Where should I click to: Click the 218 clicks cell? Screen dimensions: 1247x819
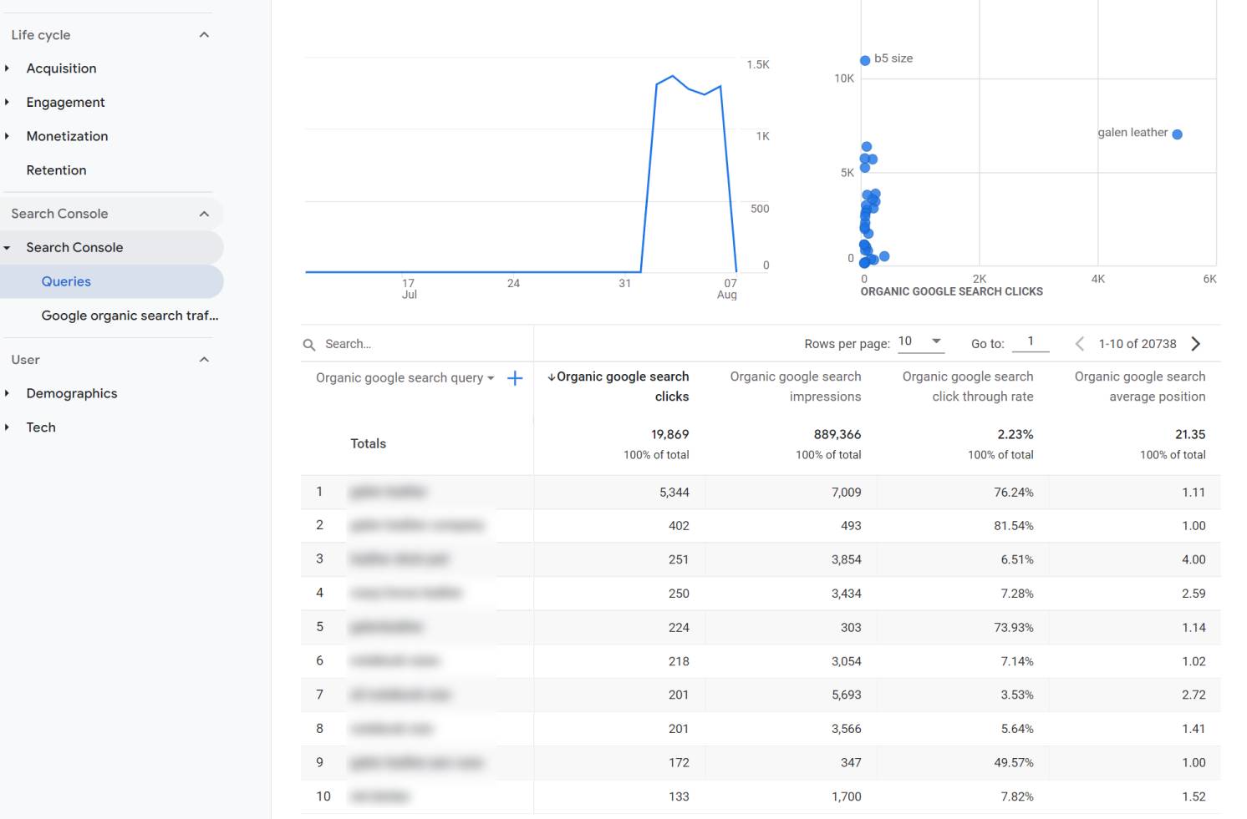[x=679, y=661]
